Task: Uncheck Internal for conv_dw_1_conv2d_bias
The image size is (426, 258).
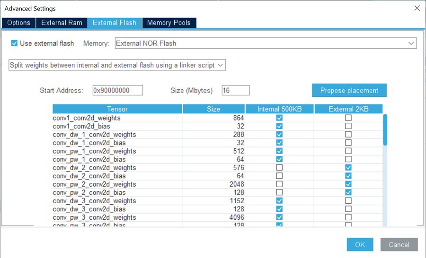Action: click(279, 143)
